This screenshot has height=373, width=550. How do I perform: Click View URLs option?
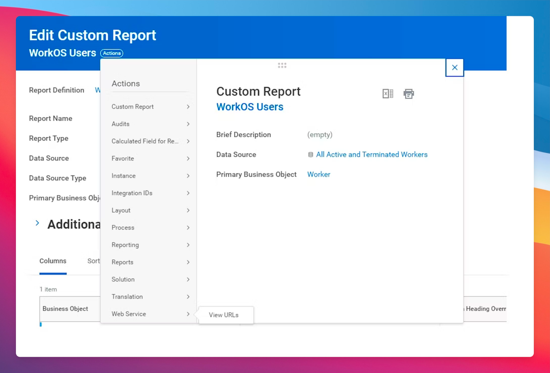pyautogui.click(x=224, y=315)
